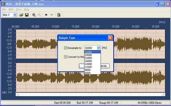Open a wave file with folder icon
The height and width of the screenshot is (106, 171).
21,15
